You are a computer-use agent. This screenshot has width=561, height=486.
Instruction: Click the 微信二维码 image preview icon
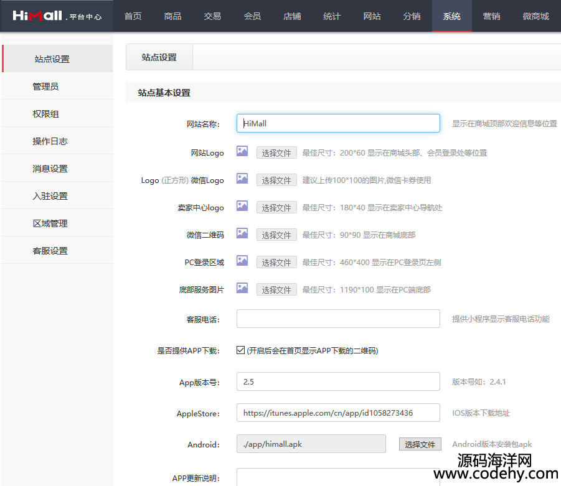click(x=242, y=233)
